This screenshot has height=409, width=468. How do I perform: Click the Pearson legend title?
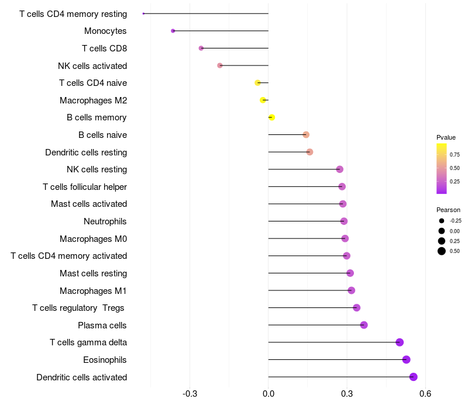(448, 210)
